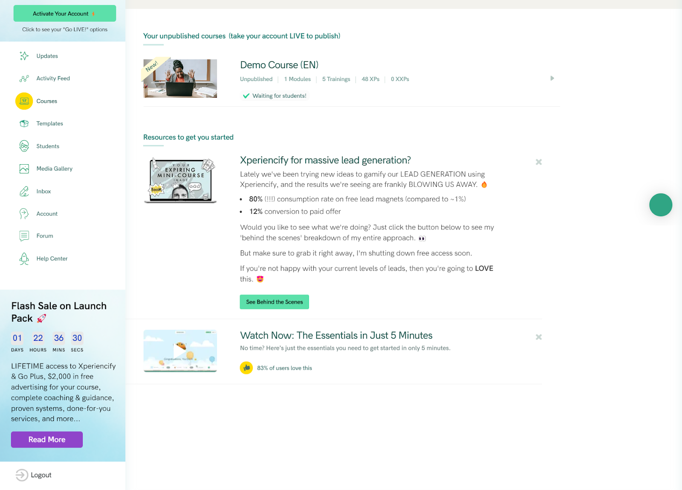Click See Behind the Scenes
Viewport: 682px width, 490px height.
tap(274, 302)
